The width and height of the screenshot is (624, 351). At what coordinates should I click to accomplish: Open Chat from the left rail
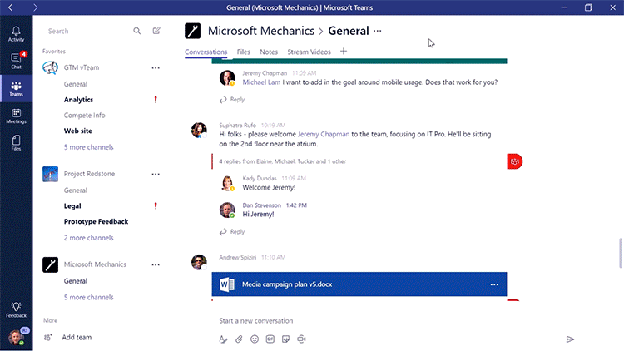point(16,60)
